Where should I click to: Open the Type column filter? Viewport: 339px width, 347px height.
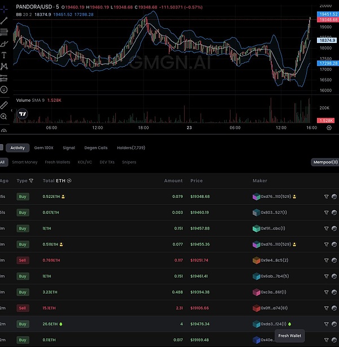(x=31, y=181)
